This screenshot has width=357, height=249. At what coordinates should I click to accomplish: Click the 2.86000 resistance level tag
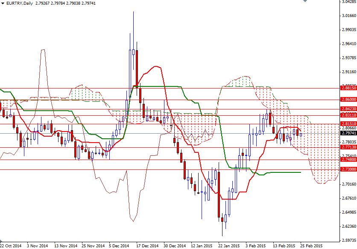point(347,100)
